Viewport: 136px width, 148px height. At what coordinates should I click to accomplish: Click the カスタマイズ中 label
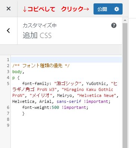pyautogui.click(x=39, y=25)
